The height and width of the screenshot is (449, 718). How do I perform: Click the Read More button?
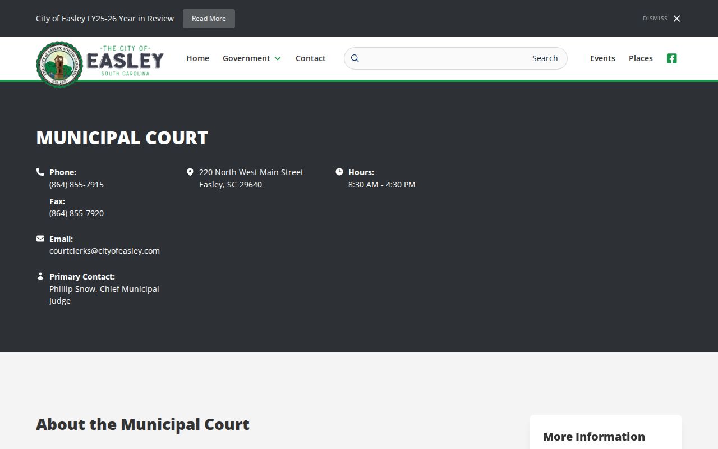(209, 19)
